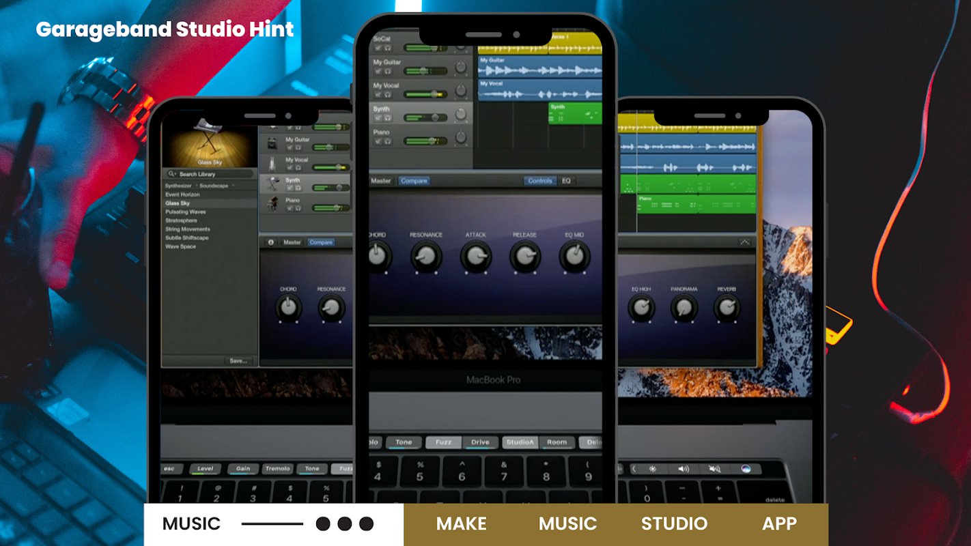Screen dimensions: 971x546
Task: Select the Master tab in middle phone
Action: pos(381,181)
